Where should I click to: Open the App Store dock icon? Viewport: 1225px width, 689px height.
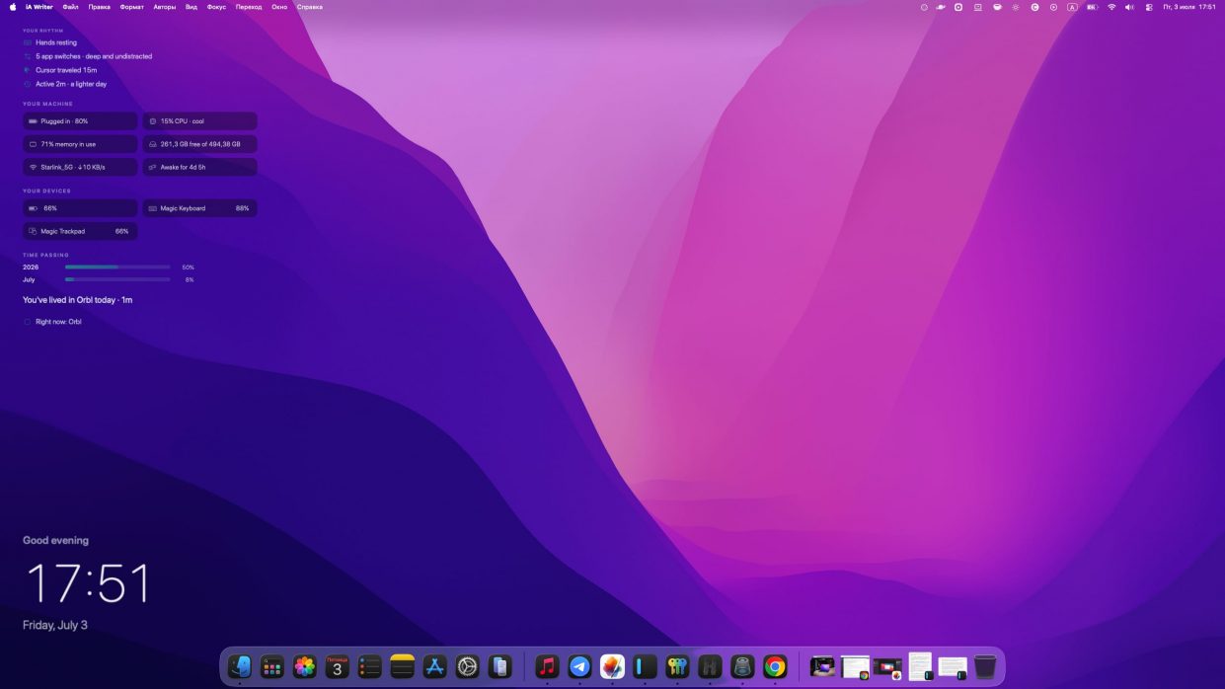pyautogui.click(x=435, y=667)
